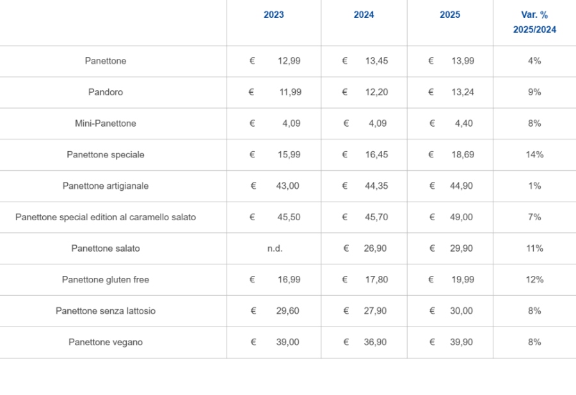Click the 2025 column header
This screenshot has width=576, height=395.
450,15
